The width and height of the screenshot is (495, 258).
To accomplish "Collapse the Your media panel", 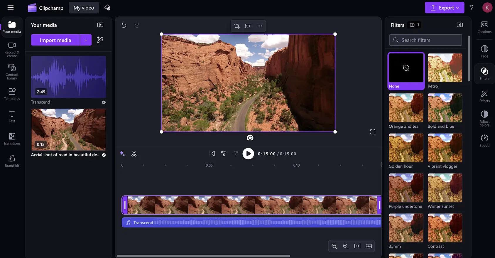I will coord(100,25).
